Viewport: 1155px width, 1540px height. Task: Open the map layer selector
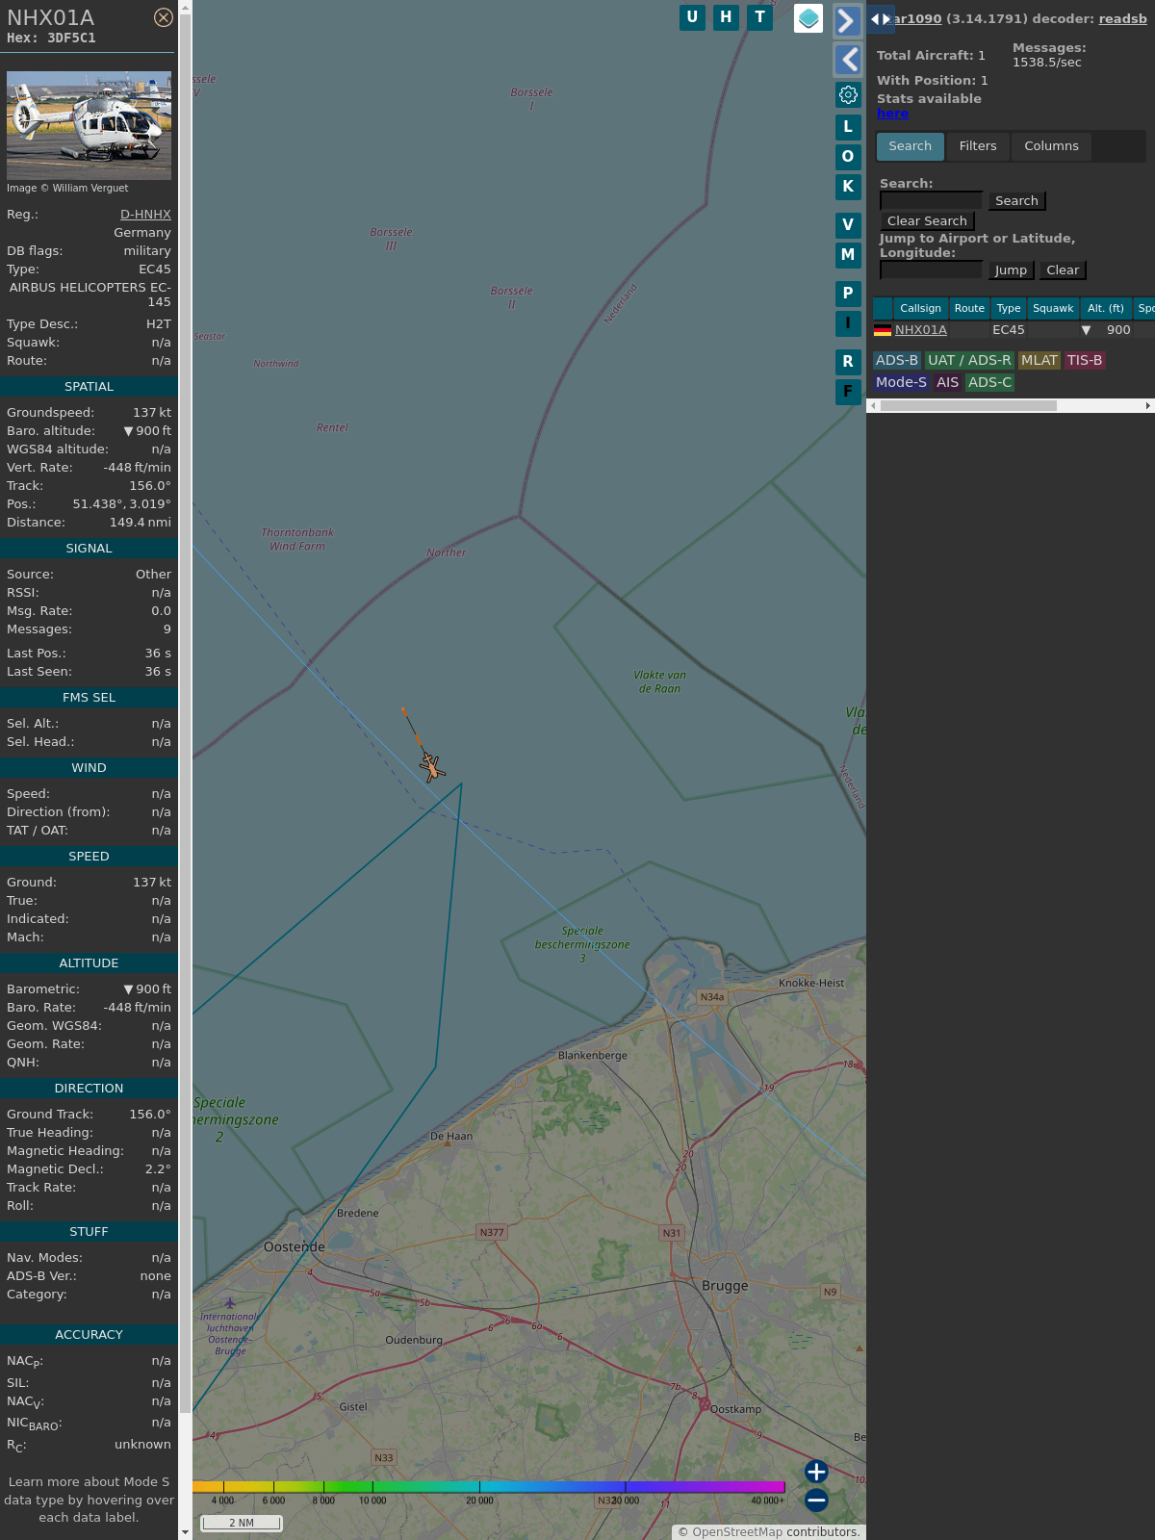click(x=808, y=18)
